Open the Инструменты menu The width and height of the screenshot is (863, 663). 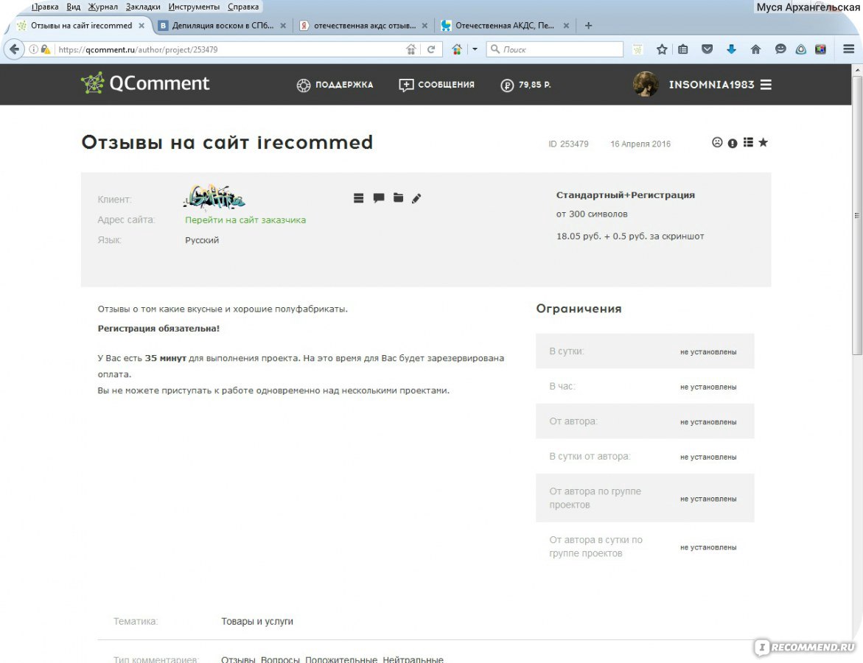click(194, 7)
